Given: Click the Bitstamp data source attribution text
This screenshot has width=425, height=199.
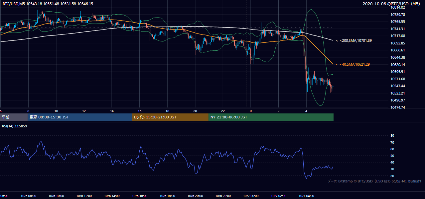Looking at the screenshot, I should click(x=374, y=181).
